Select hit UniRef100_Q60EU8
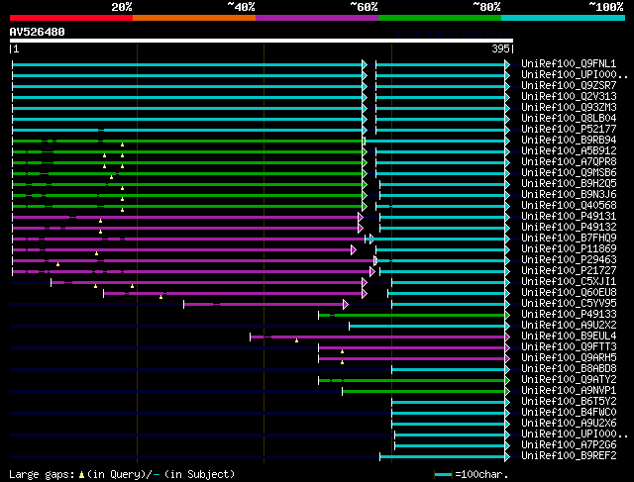 (569, 293)
